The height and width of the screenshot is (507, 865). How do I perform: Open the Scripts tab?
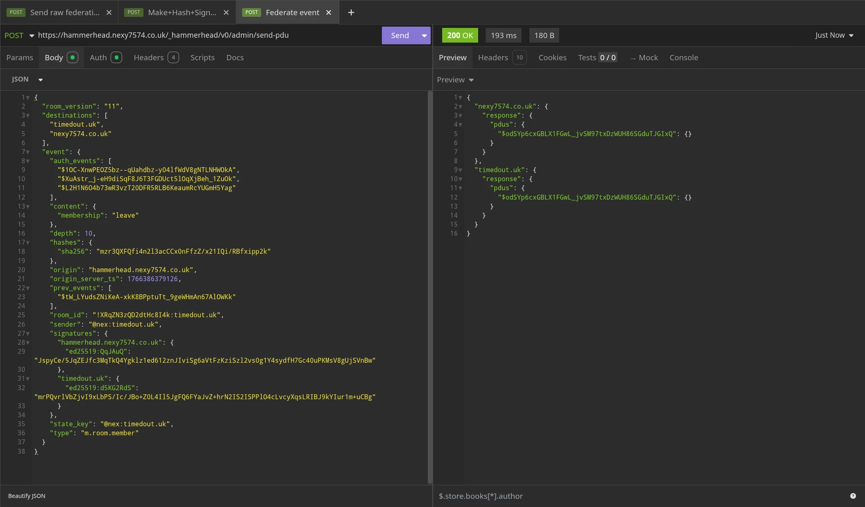pyautogui.click(x=202, y=57)
